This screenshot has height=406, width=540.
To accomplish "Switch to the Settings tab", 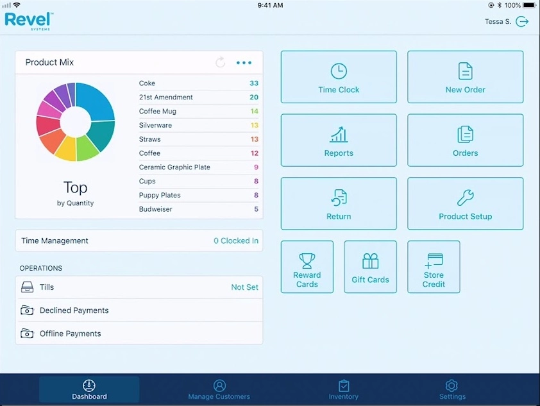I will click(452, 389).
